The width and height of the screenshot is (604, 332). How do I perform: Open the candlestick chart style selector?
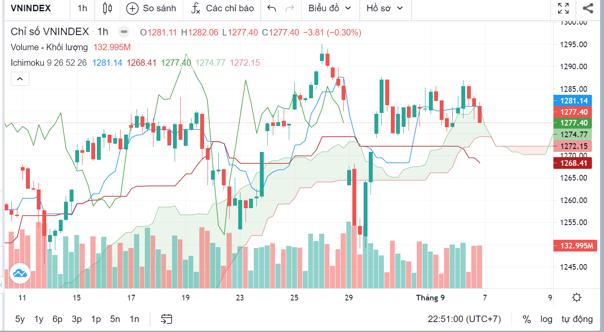coord(108,8)
